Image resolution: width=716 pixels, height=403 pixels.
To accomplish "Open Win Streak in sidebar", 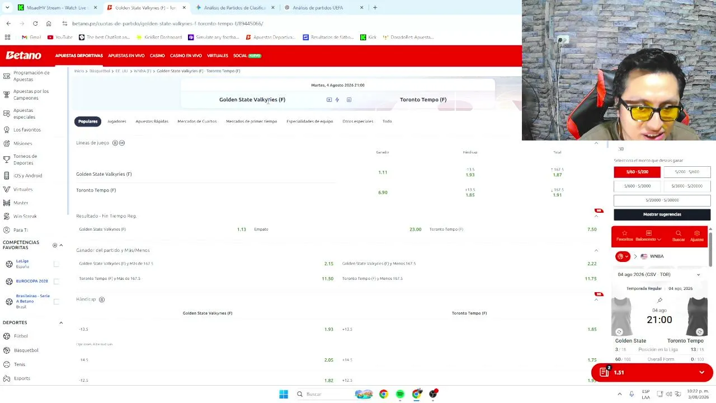I will click(25, 216).
